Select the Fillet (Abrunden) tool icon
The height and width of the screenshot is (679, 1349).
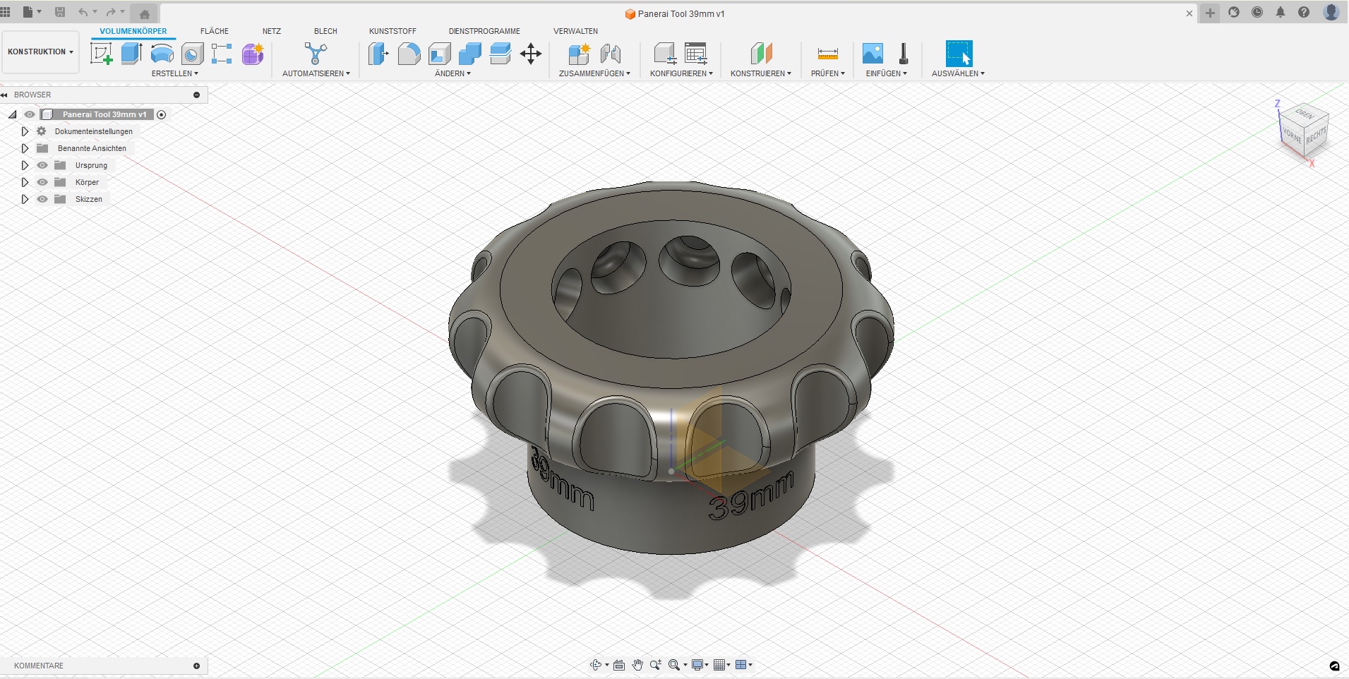coord(409,54)
